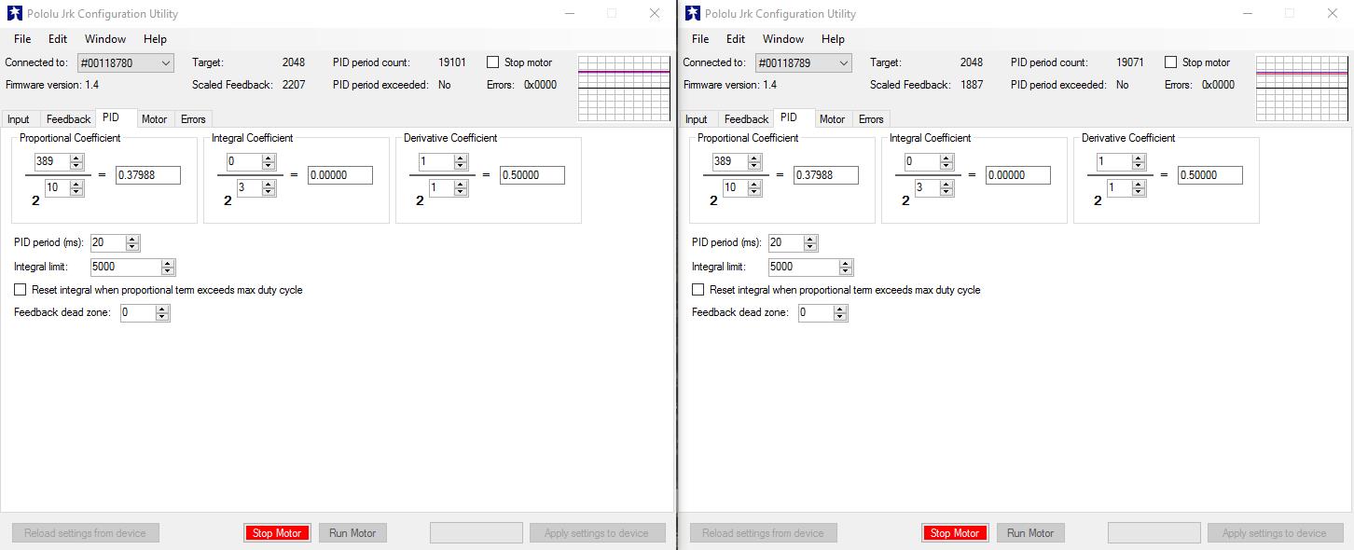Image resolution: width=1354 pixels, height=550 pixels.
Task: Increase proportional exponent 10 using up arrow, right window
Action: (x=754, y=185)
